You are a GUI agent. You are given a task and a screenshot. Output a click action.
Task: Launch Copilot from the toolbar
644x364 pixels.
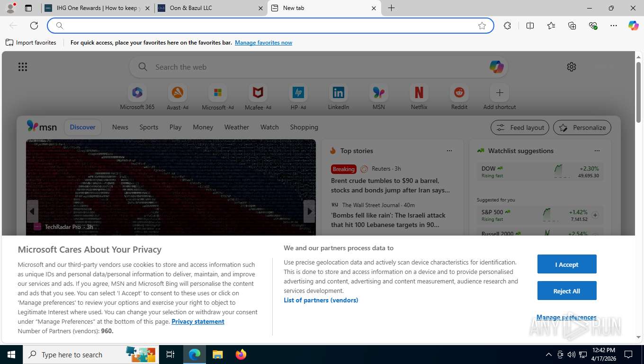[x=634, y=26]
